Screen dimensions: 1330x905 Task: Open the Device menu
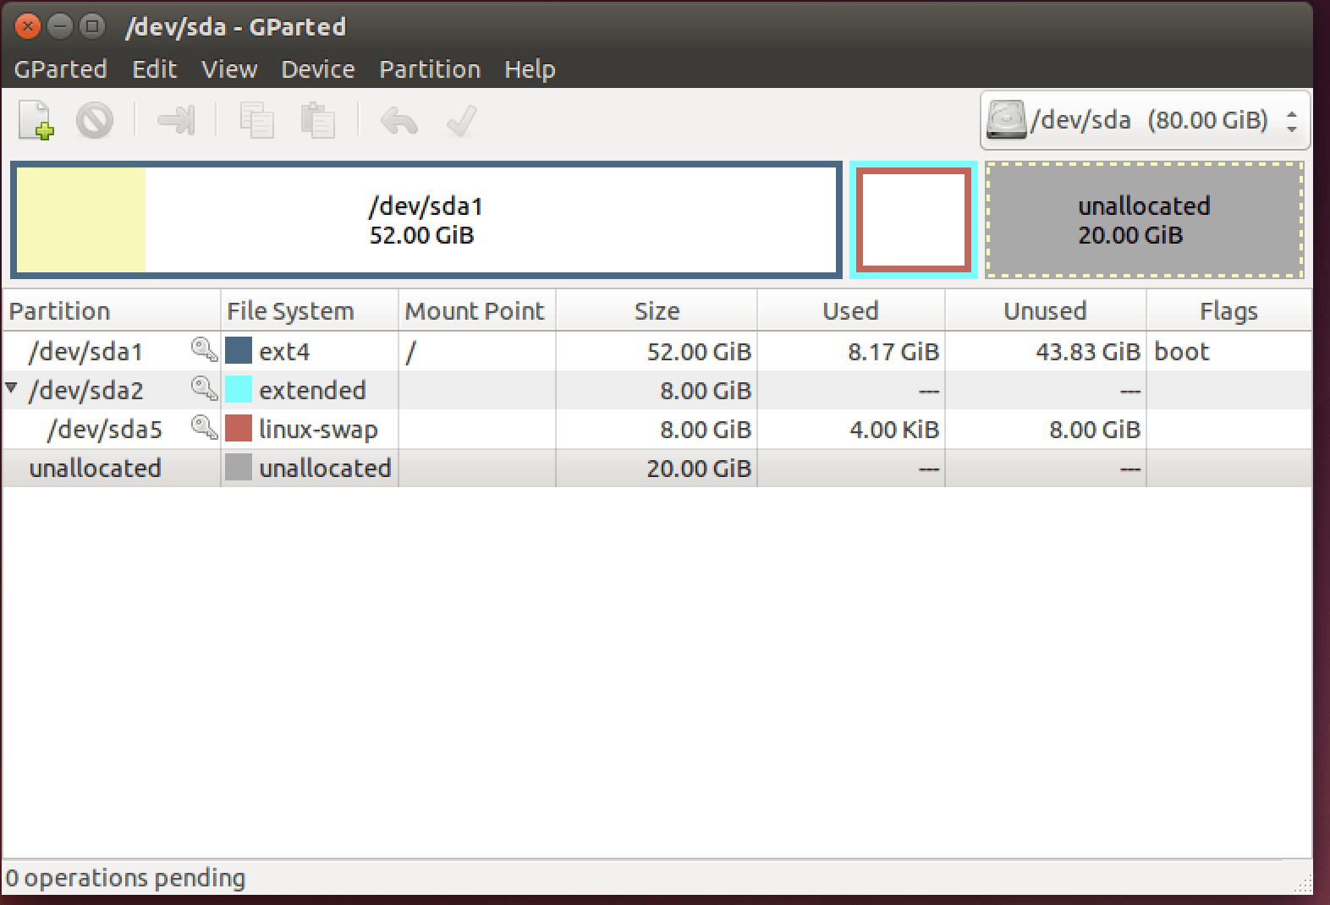pyautogui.click(x=317, y=69)
